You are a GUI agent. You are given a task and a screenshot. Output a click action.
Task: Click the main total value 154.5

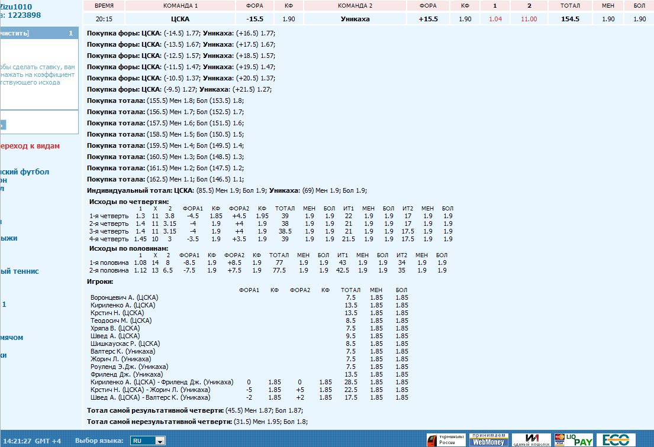tap(570, 19)
